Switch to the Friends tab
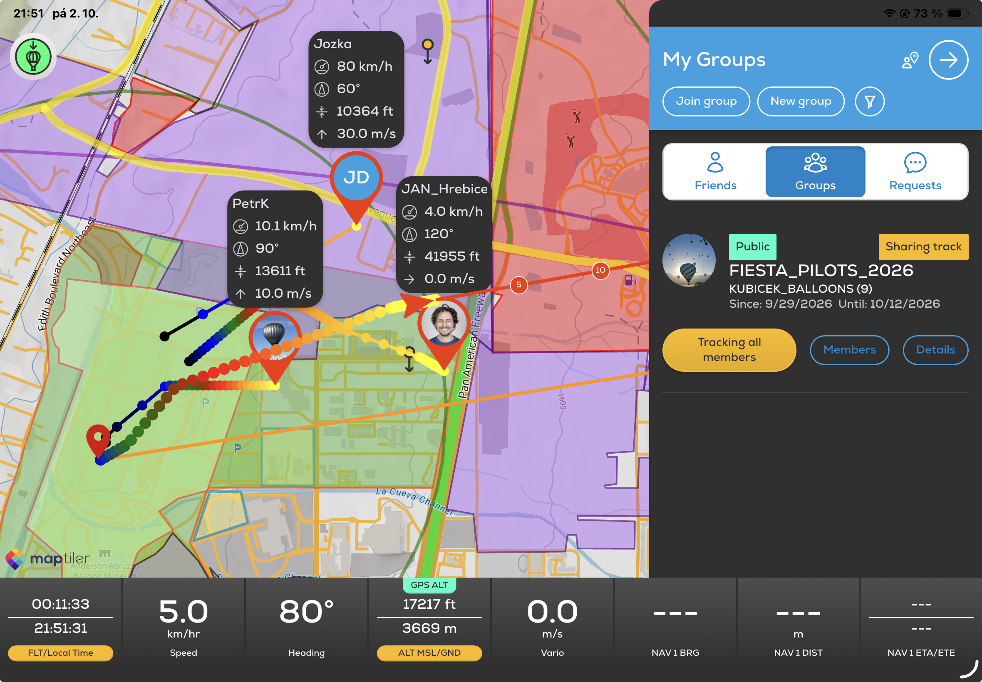Image resolution: width=982 pixels, height=682 pixels. pyautogui.click(x=715, y=172)
